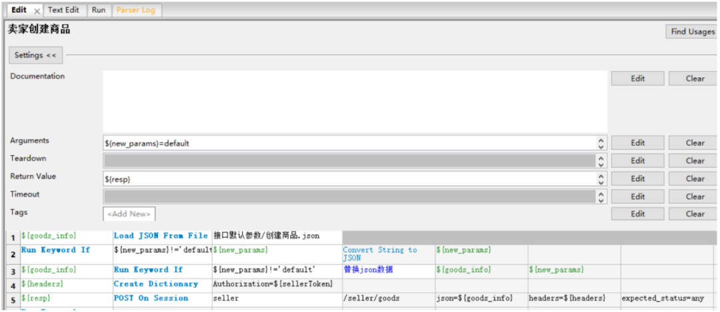This screenshot has height=312, width=720.
Task: Clear the Tags setting
Action: (x=693, y=214)
